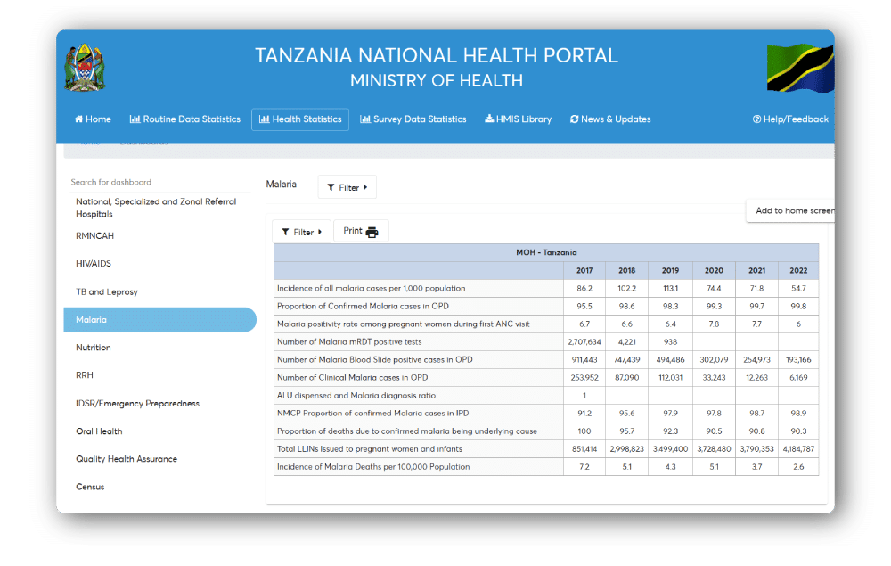Click cell value 2,707,634

coord(584,341)
